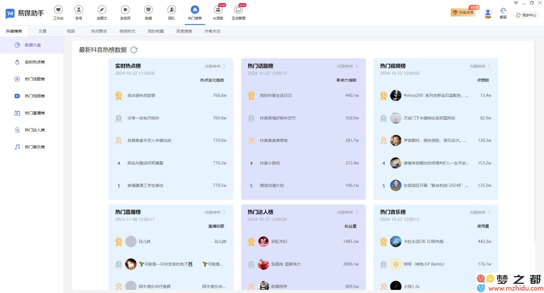The width and height of the screenshot is (544, 293).
Task: Select 数据大盘 in the sidebar
Action: pyautogui.click(x=32, y=45)
